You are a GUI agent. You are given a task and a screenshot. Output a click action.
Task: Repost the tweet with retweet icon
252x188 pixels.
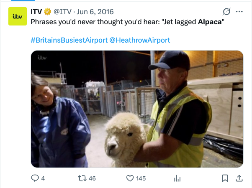click(x=82, y=178)
